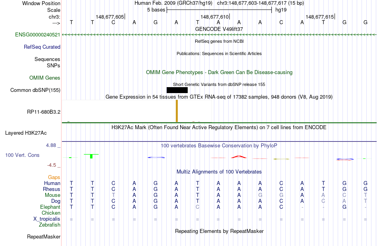
Task: Click the Sequences track label
Action: (47, 59)
